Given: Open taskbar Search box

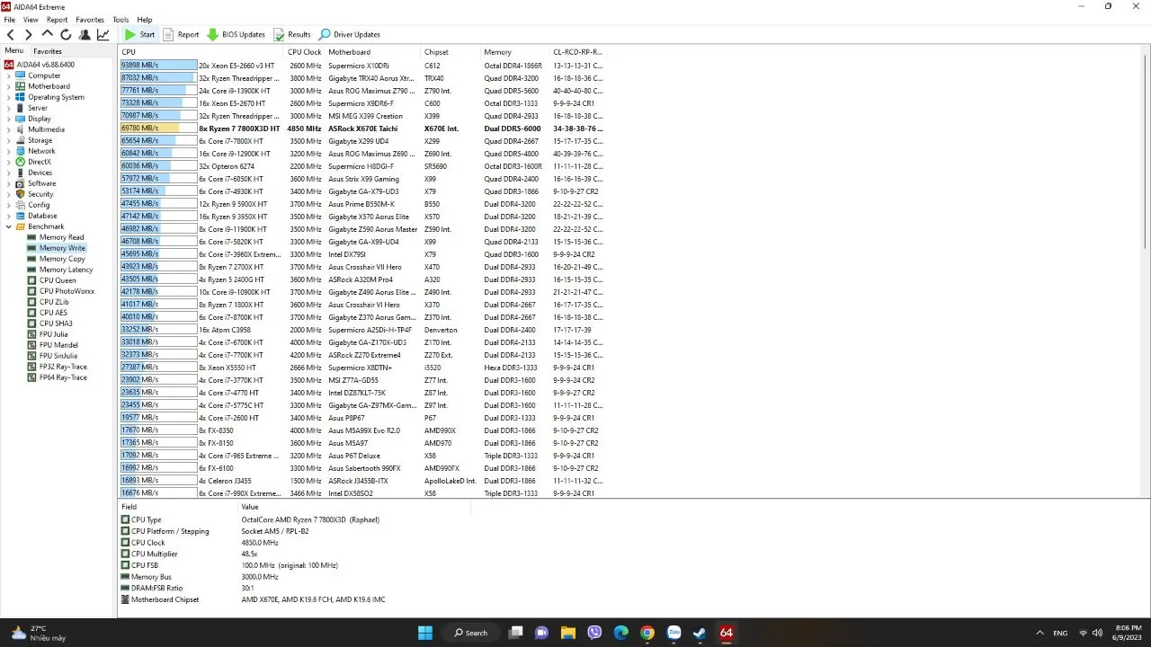Looking at the screenshot, I should coord(470,633).
